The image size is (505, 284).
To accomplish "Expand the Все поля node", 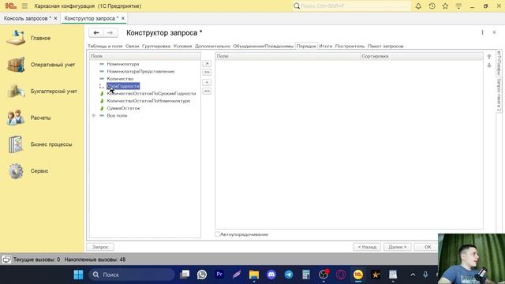I will pyautogui.click(x=93, y=116).
